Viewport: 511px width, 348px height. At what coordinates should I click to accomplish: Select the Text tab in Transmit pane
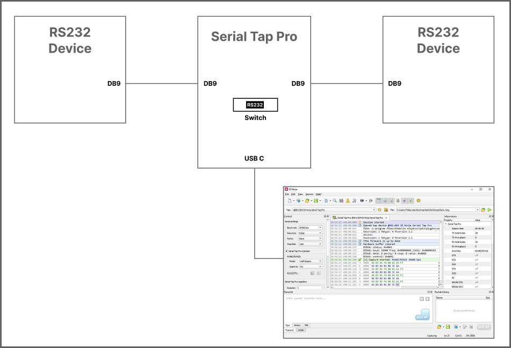[x=288, y=325]
